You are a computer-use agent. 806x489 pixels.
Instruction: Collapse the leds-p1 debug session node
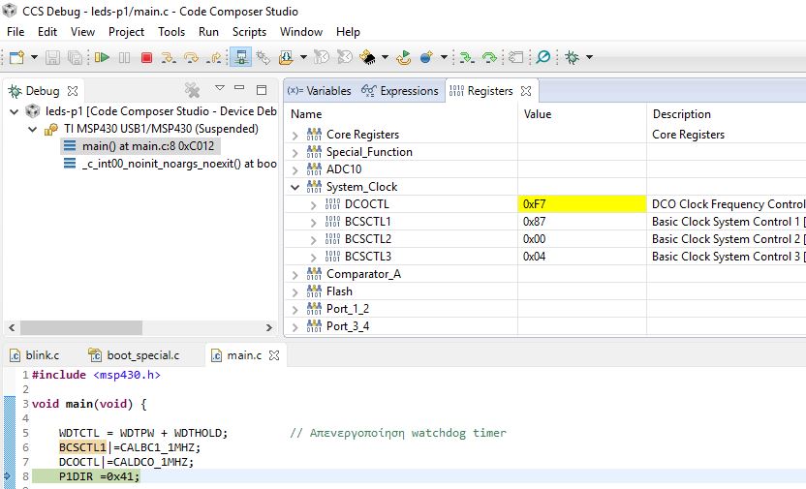[x=14, y=111]
